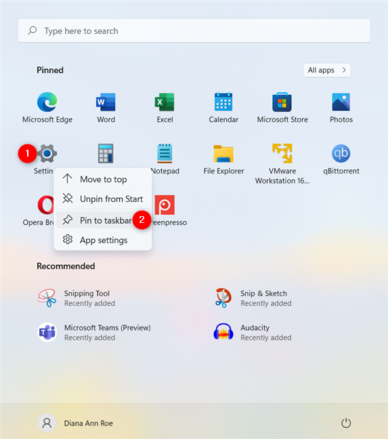Choose Unpin from Start menu entry
Viewport: 388px width, 439px height.
tap(103, 198)
